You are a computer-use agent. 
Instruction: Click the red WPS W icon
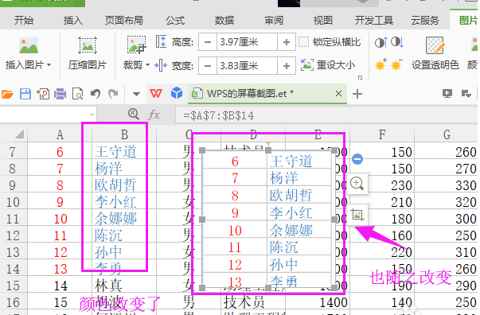coord(156,94)
